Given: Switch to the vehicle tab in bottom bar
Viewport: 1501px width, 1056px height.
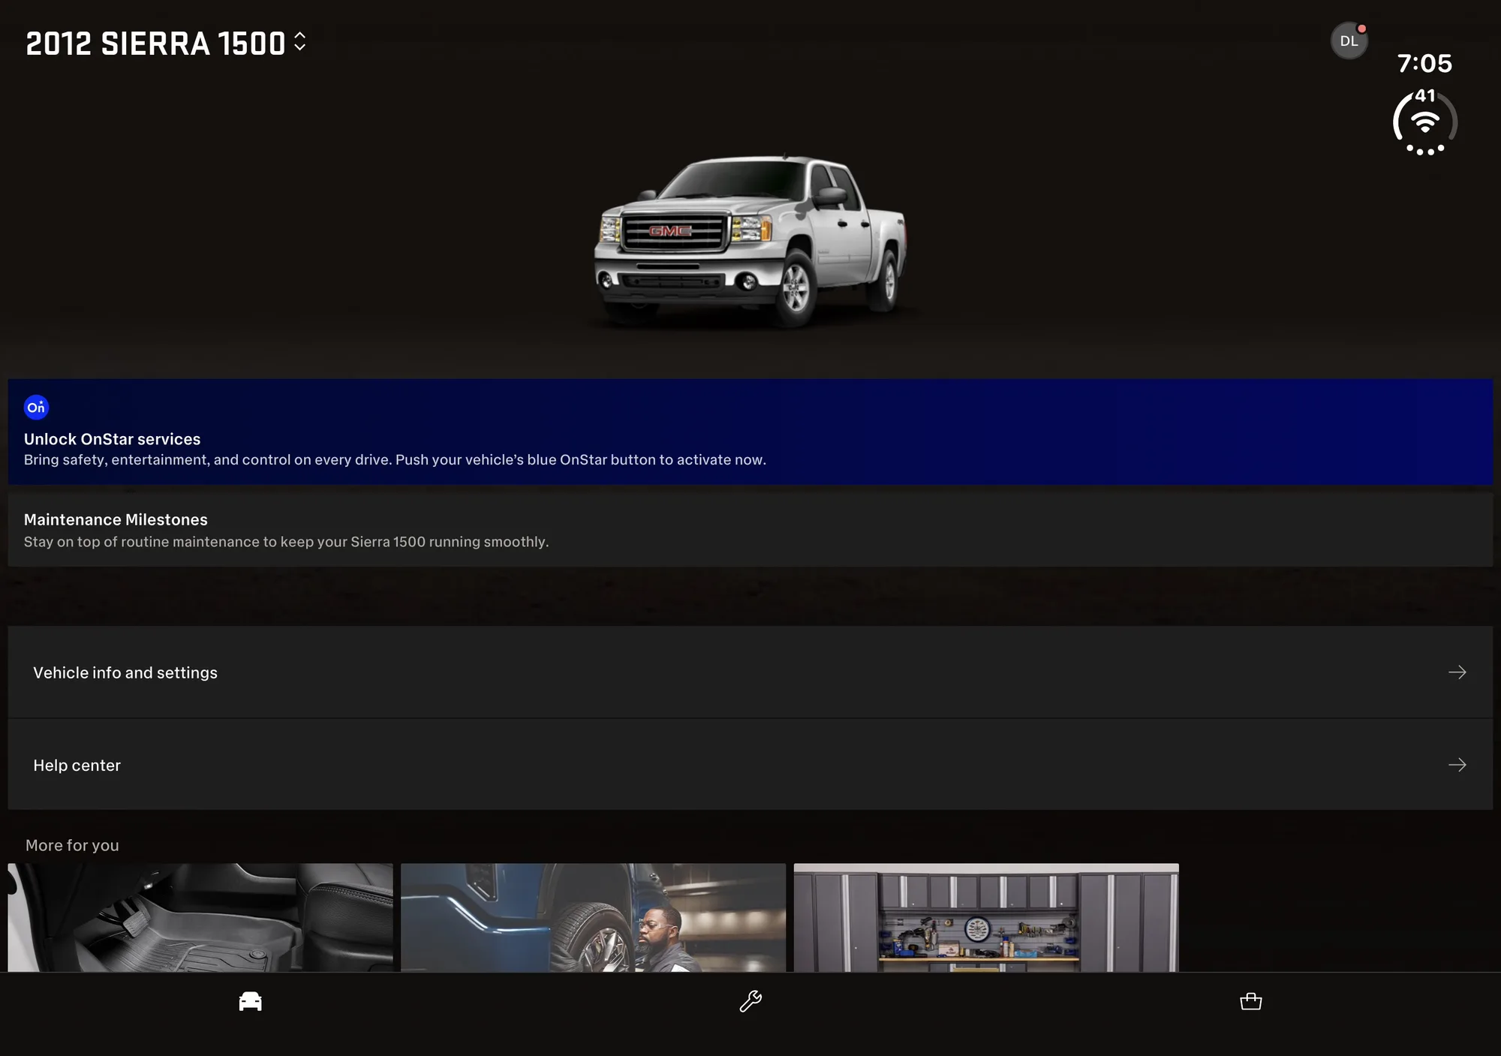Looking at the screenshot, I should [250, 1001].
